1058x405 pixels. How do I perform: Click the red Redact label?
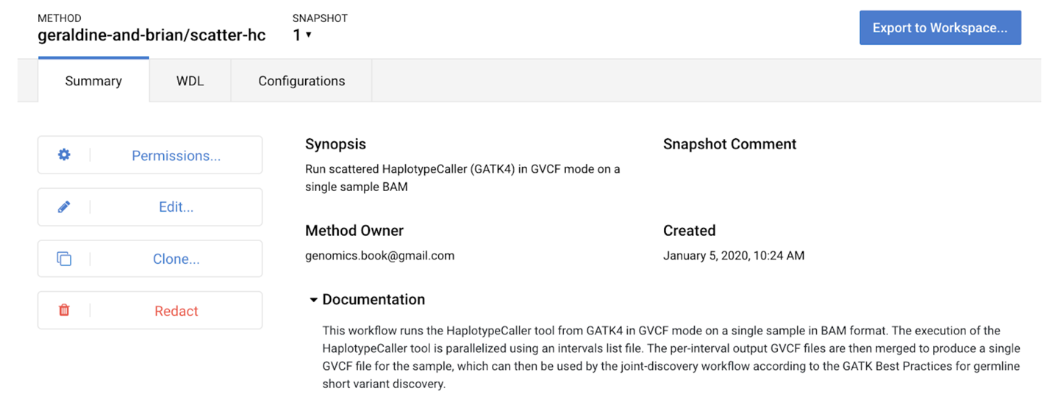coord(176,311)
